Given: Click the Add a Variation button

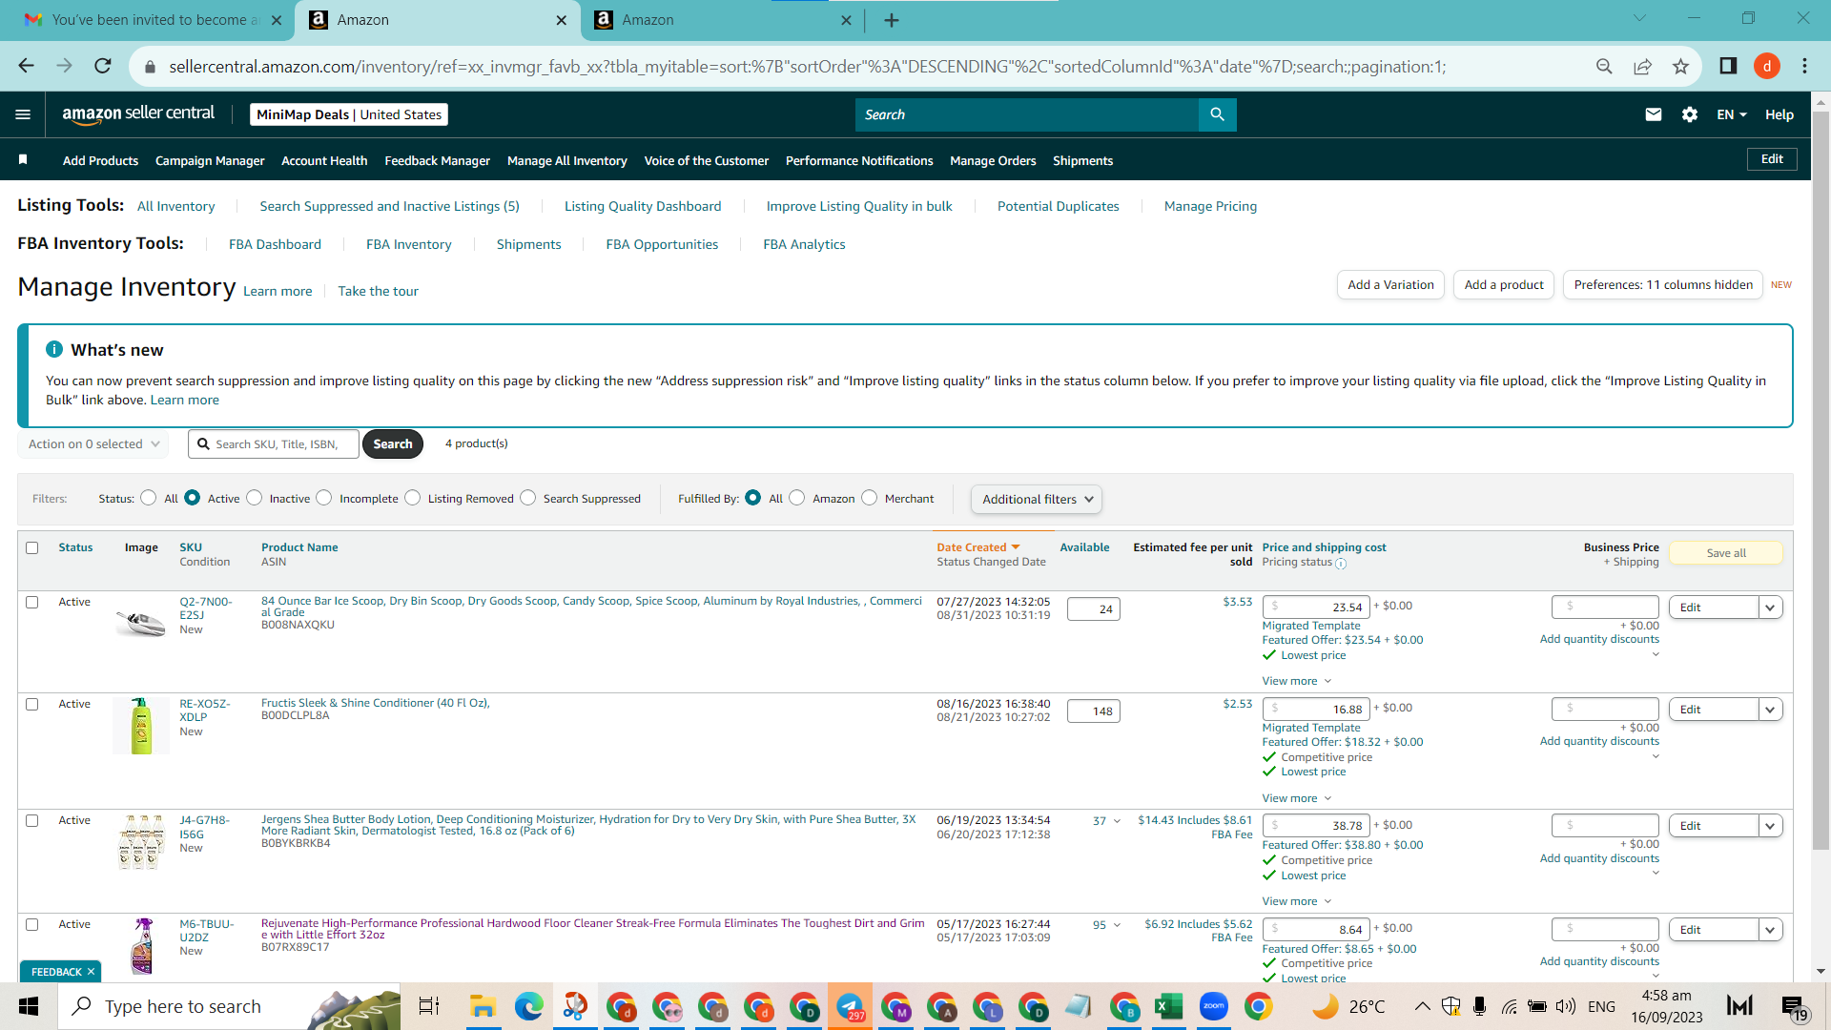Looking at the screenshot, I should coord(1390,284).
